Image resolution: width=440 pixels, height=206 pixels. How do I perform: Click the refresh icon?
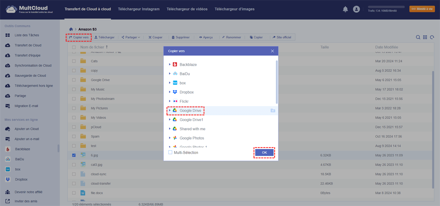pos(432,37)
